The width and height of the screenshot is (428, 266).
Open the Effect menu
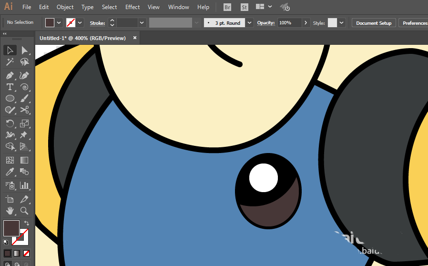132,7
